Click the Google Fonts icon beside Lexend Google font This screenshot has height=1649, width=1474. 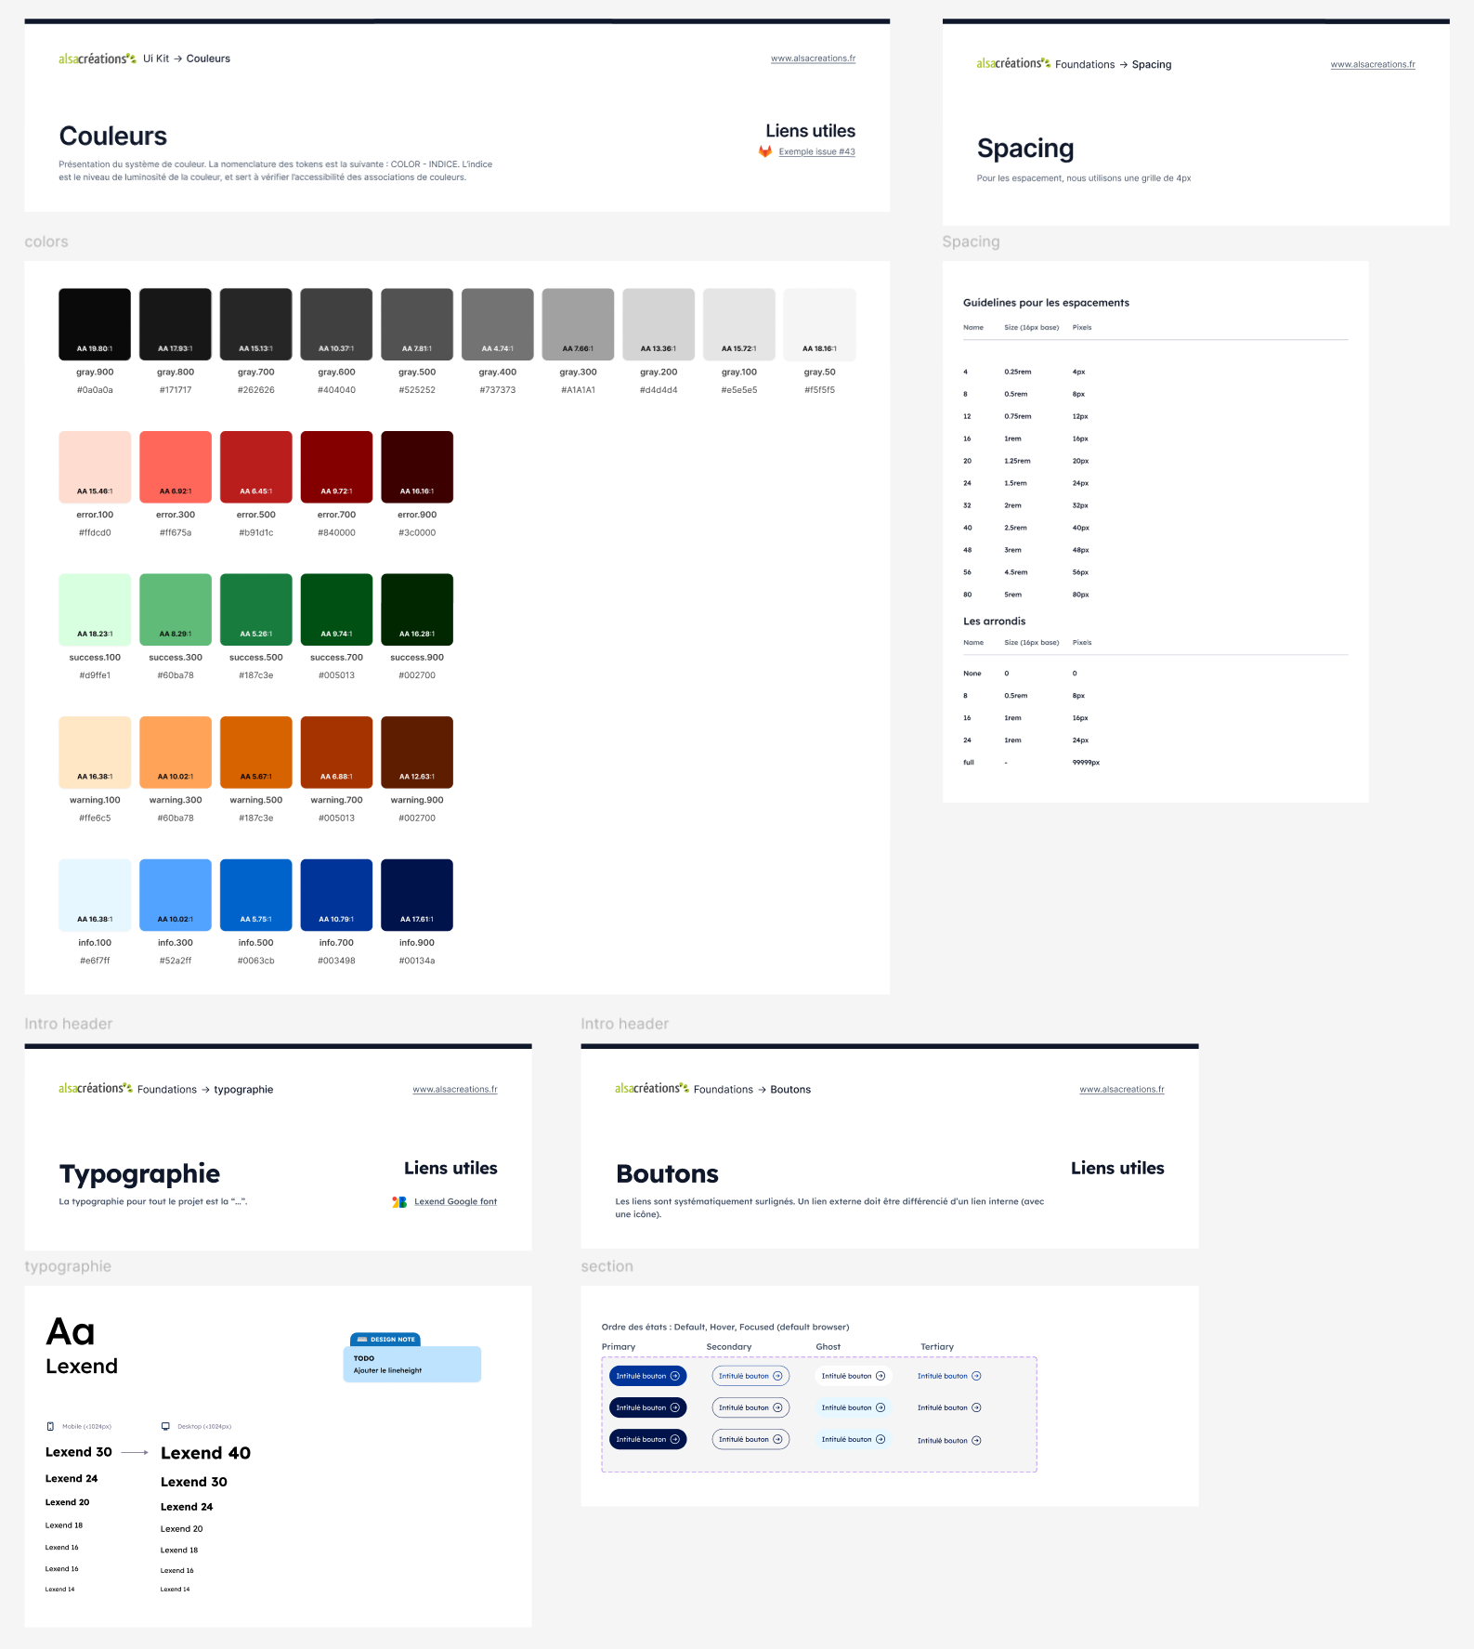tap(399, 1202)
